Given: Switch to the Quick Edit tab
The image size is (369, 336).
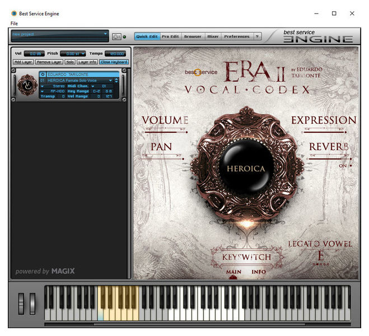Looking at the screenshot, I should point(147,36).
